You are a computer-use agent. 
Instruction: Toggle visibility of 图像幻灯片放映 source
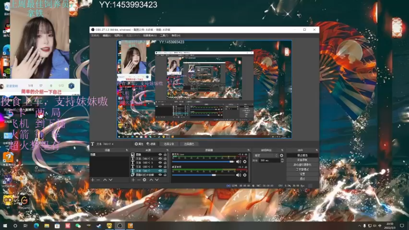coord(160,175)
